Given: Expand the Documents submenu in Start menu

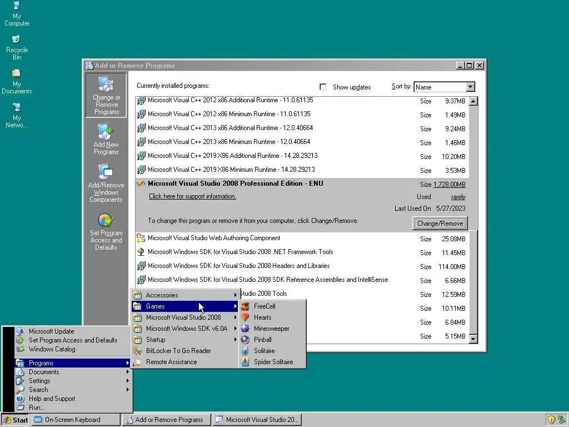Looking at the screenshot, I should 73,372.
